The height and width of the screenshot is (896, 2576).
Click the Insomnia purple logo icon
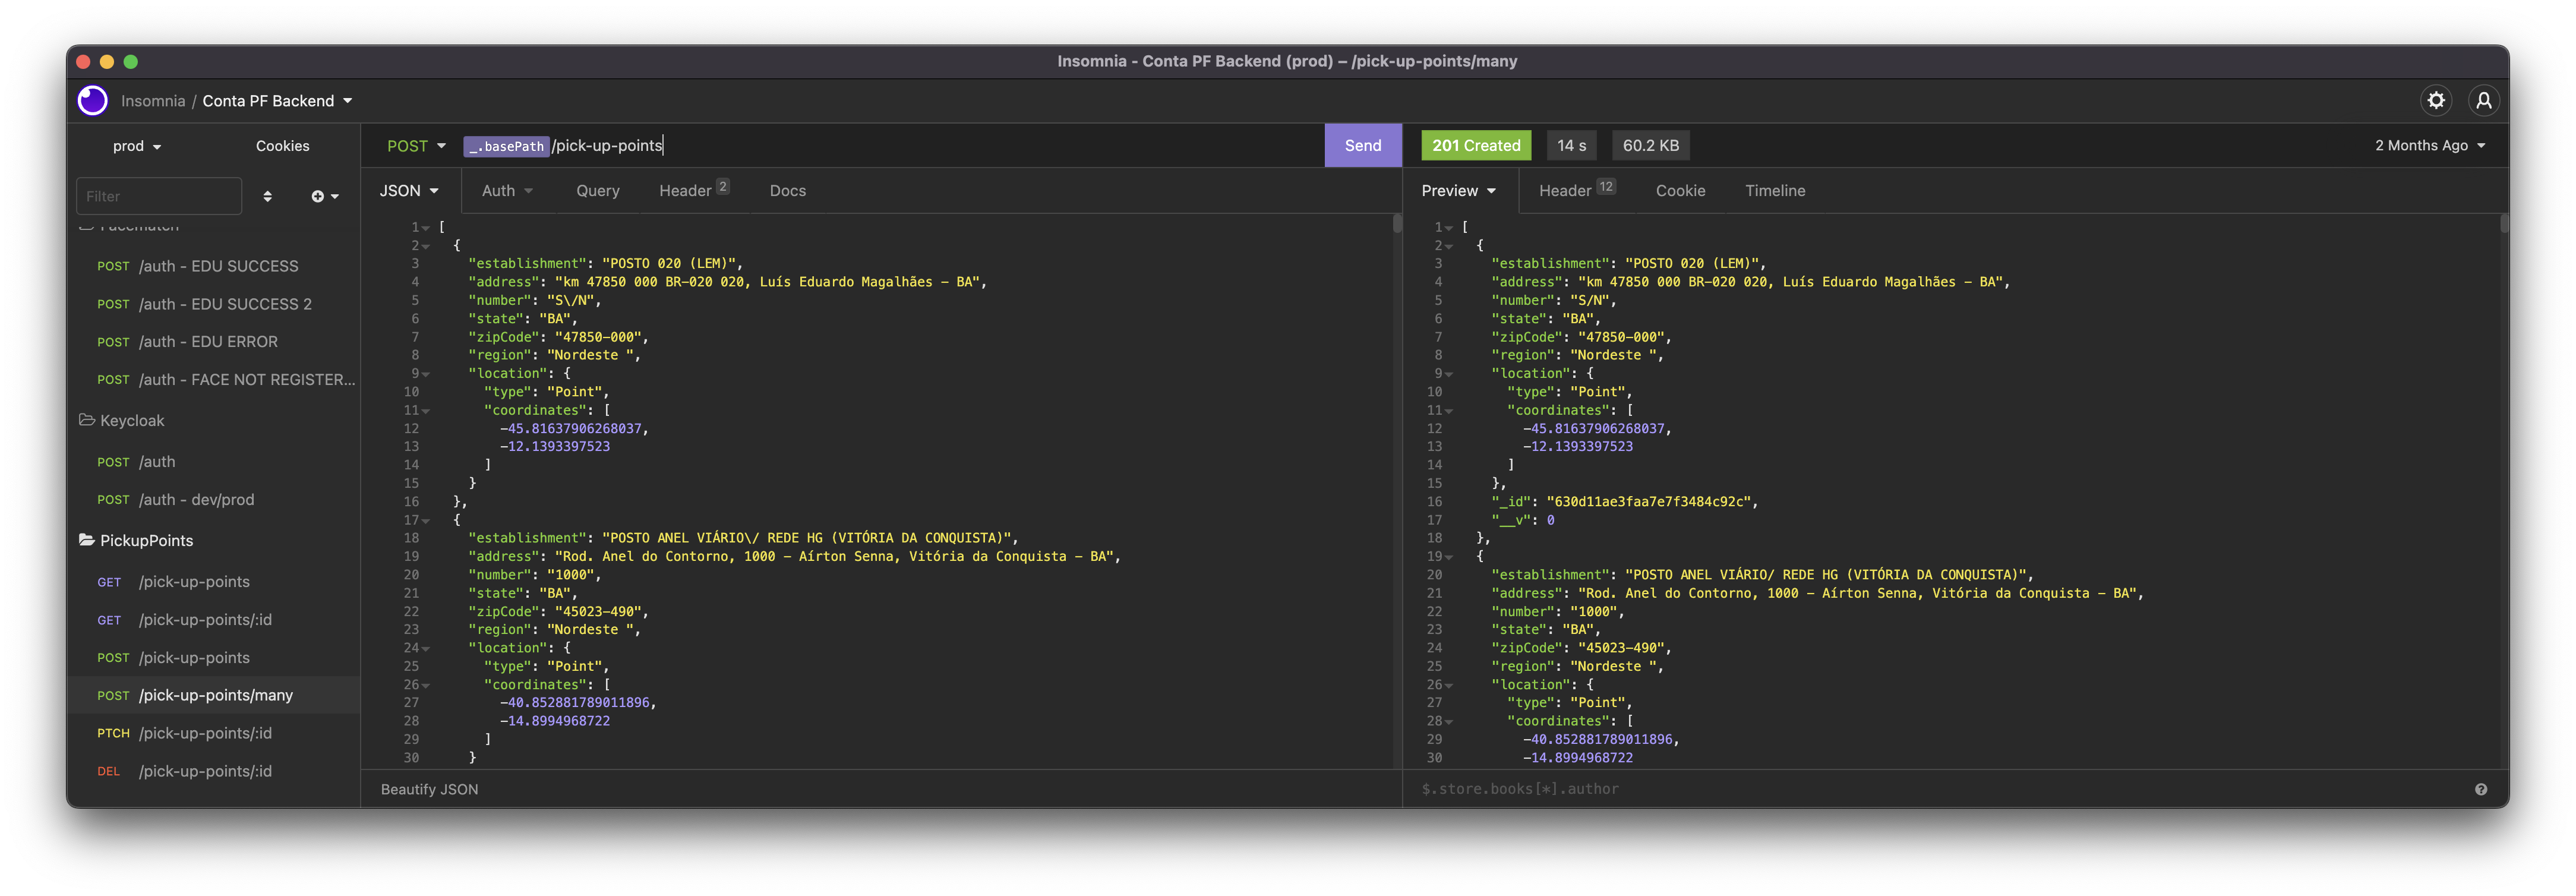coord(93,100)
